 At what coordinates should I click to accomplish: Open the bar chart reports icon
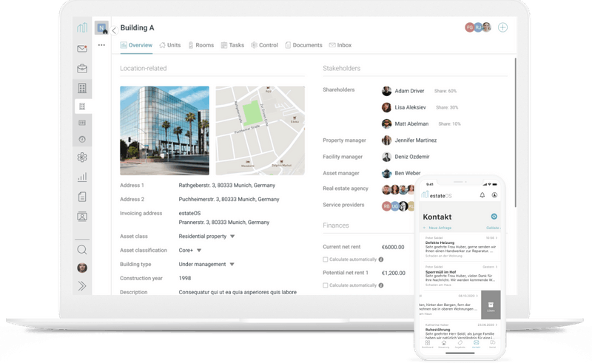(x=82, y=177)
